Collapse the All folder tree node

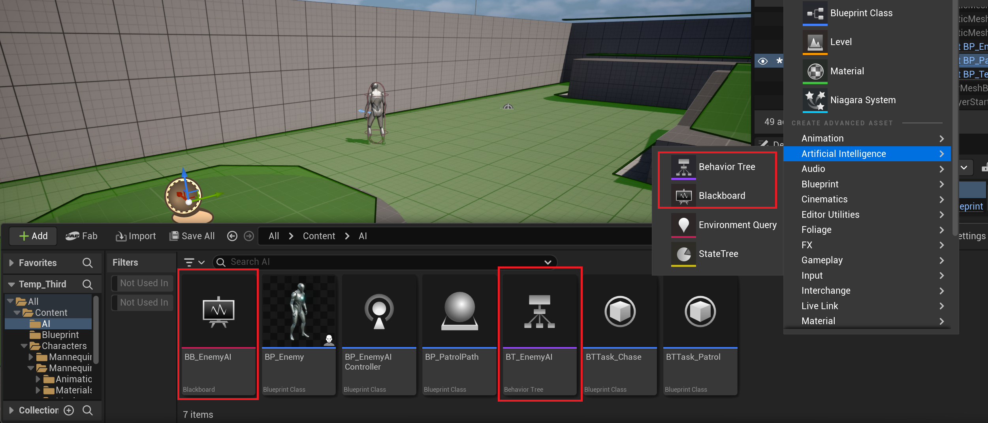[11, 301]
